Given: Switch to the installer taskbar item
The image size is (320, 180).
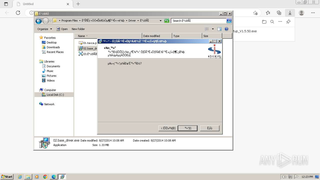Looking at the screenshot, I should (62, 177).
